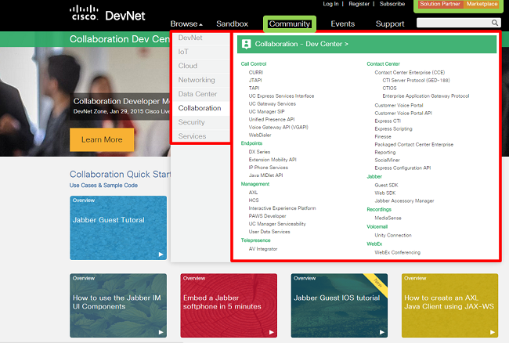Click play arrow on Embed a Jabber softphone card
This screenshot has width=509, height=343.
272,332
